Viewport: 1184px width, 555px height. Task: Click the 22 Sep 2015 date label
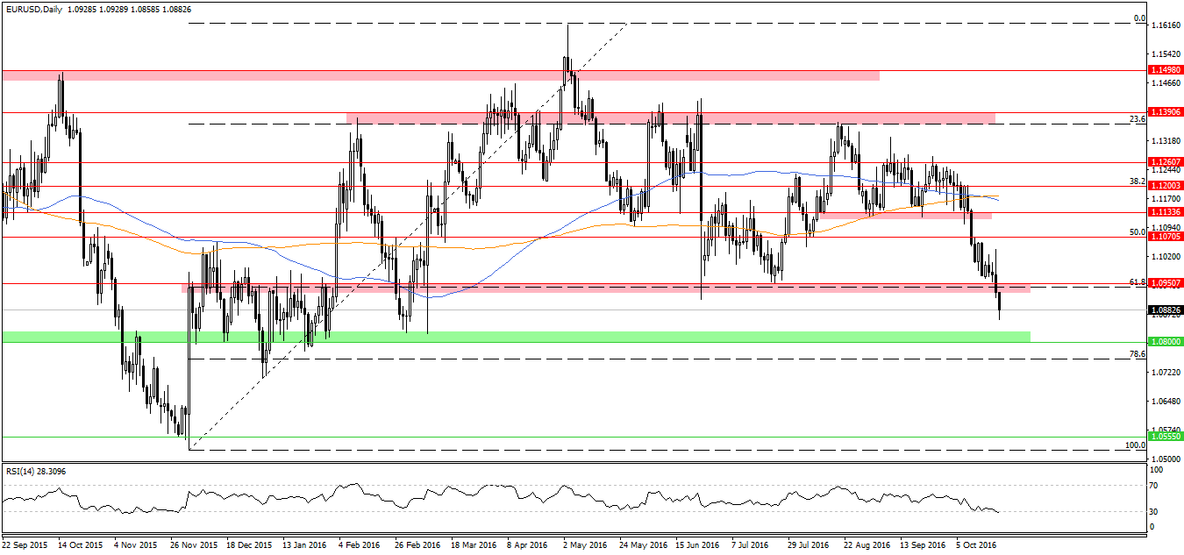point(26,544)
